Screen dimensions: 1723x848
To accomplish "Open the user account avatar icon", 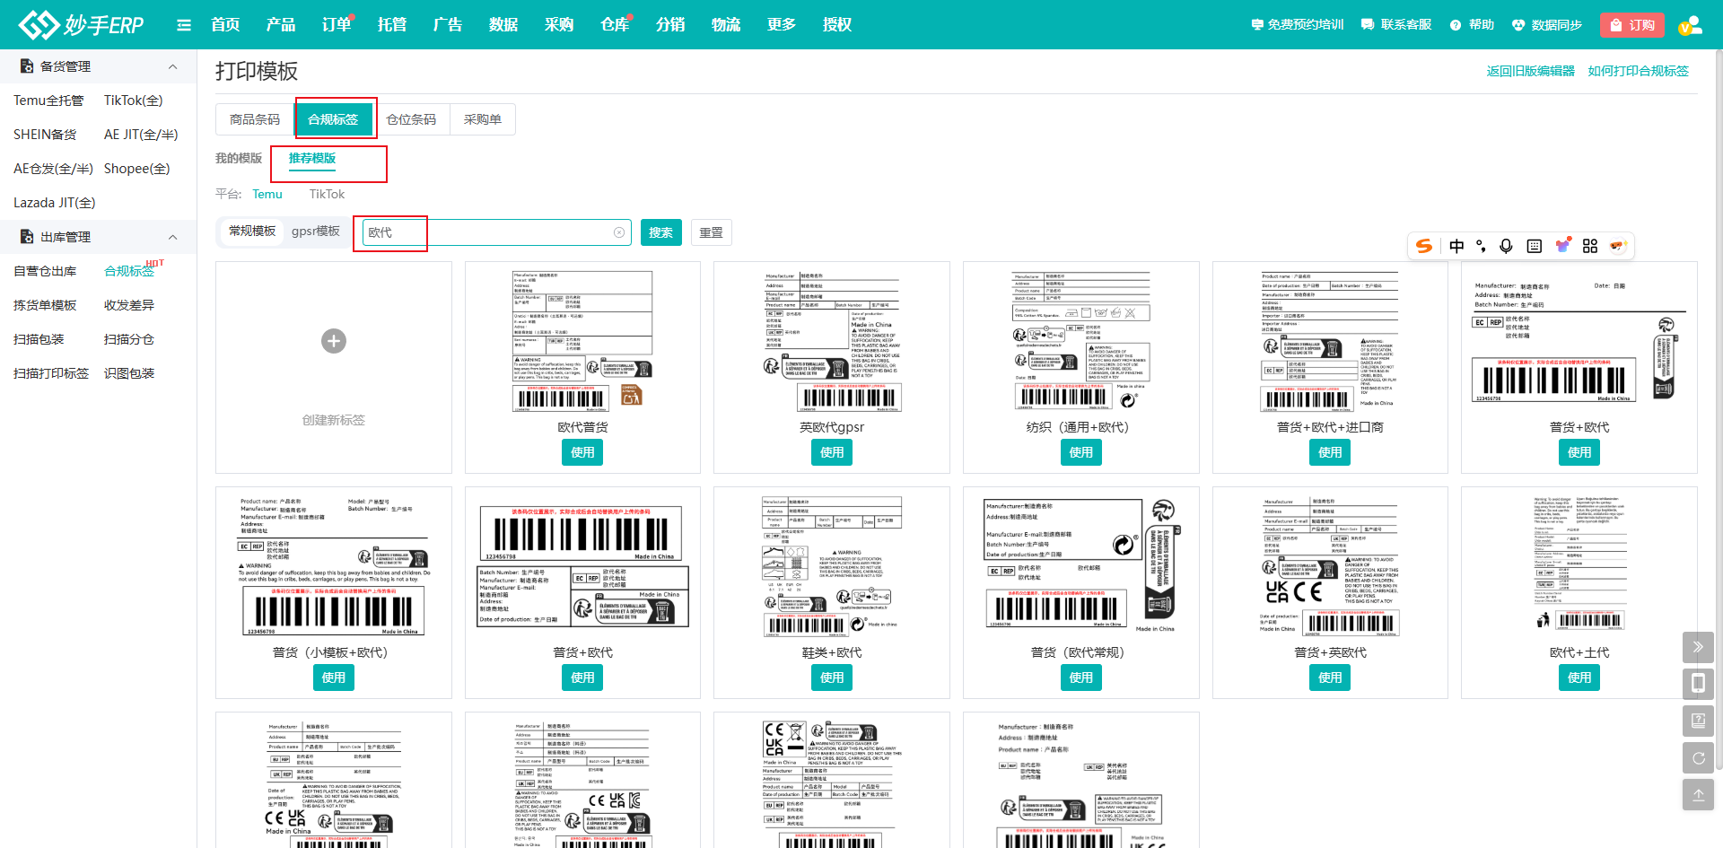I will [x=1690, y=25].
